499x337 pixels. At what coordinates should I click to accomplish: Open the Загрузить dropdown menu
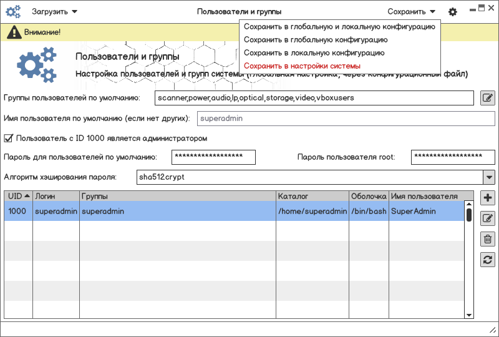coord(55,11)
